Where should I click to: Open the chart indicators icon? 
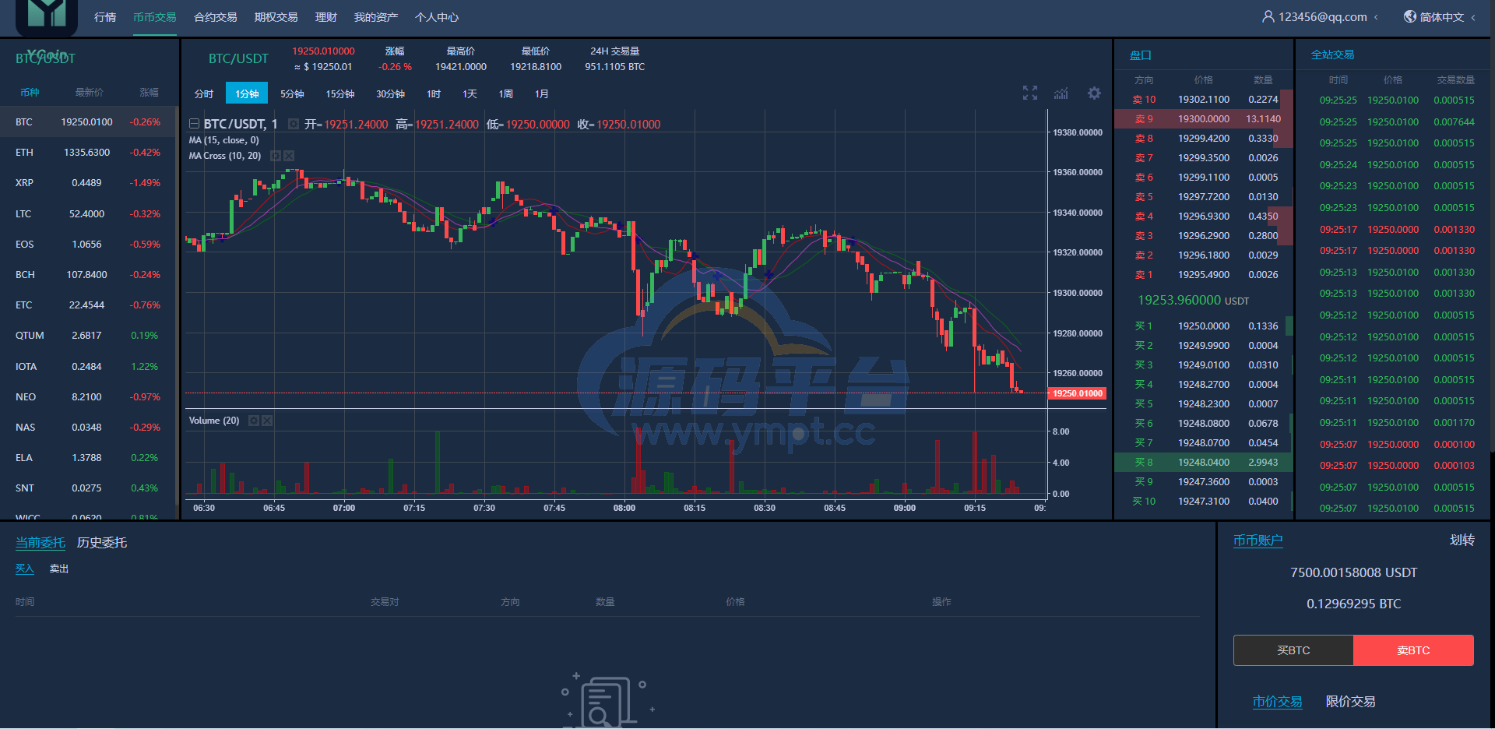1061,93
